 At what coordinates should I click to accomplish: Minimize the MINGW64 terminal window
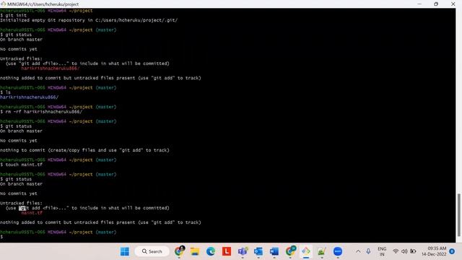point(419,4)
